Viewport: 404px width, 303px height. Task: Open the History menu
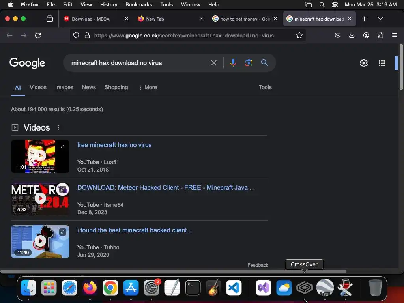108,4
